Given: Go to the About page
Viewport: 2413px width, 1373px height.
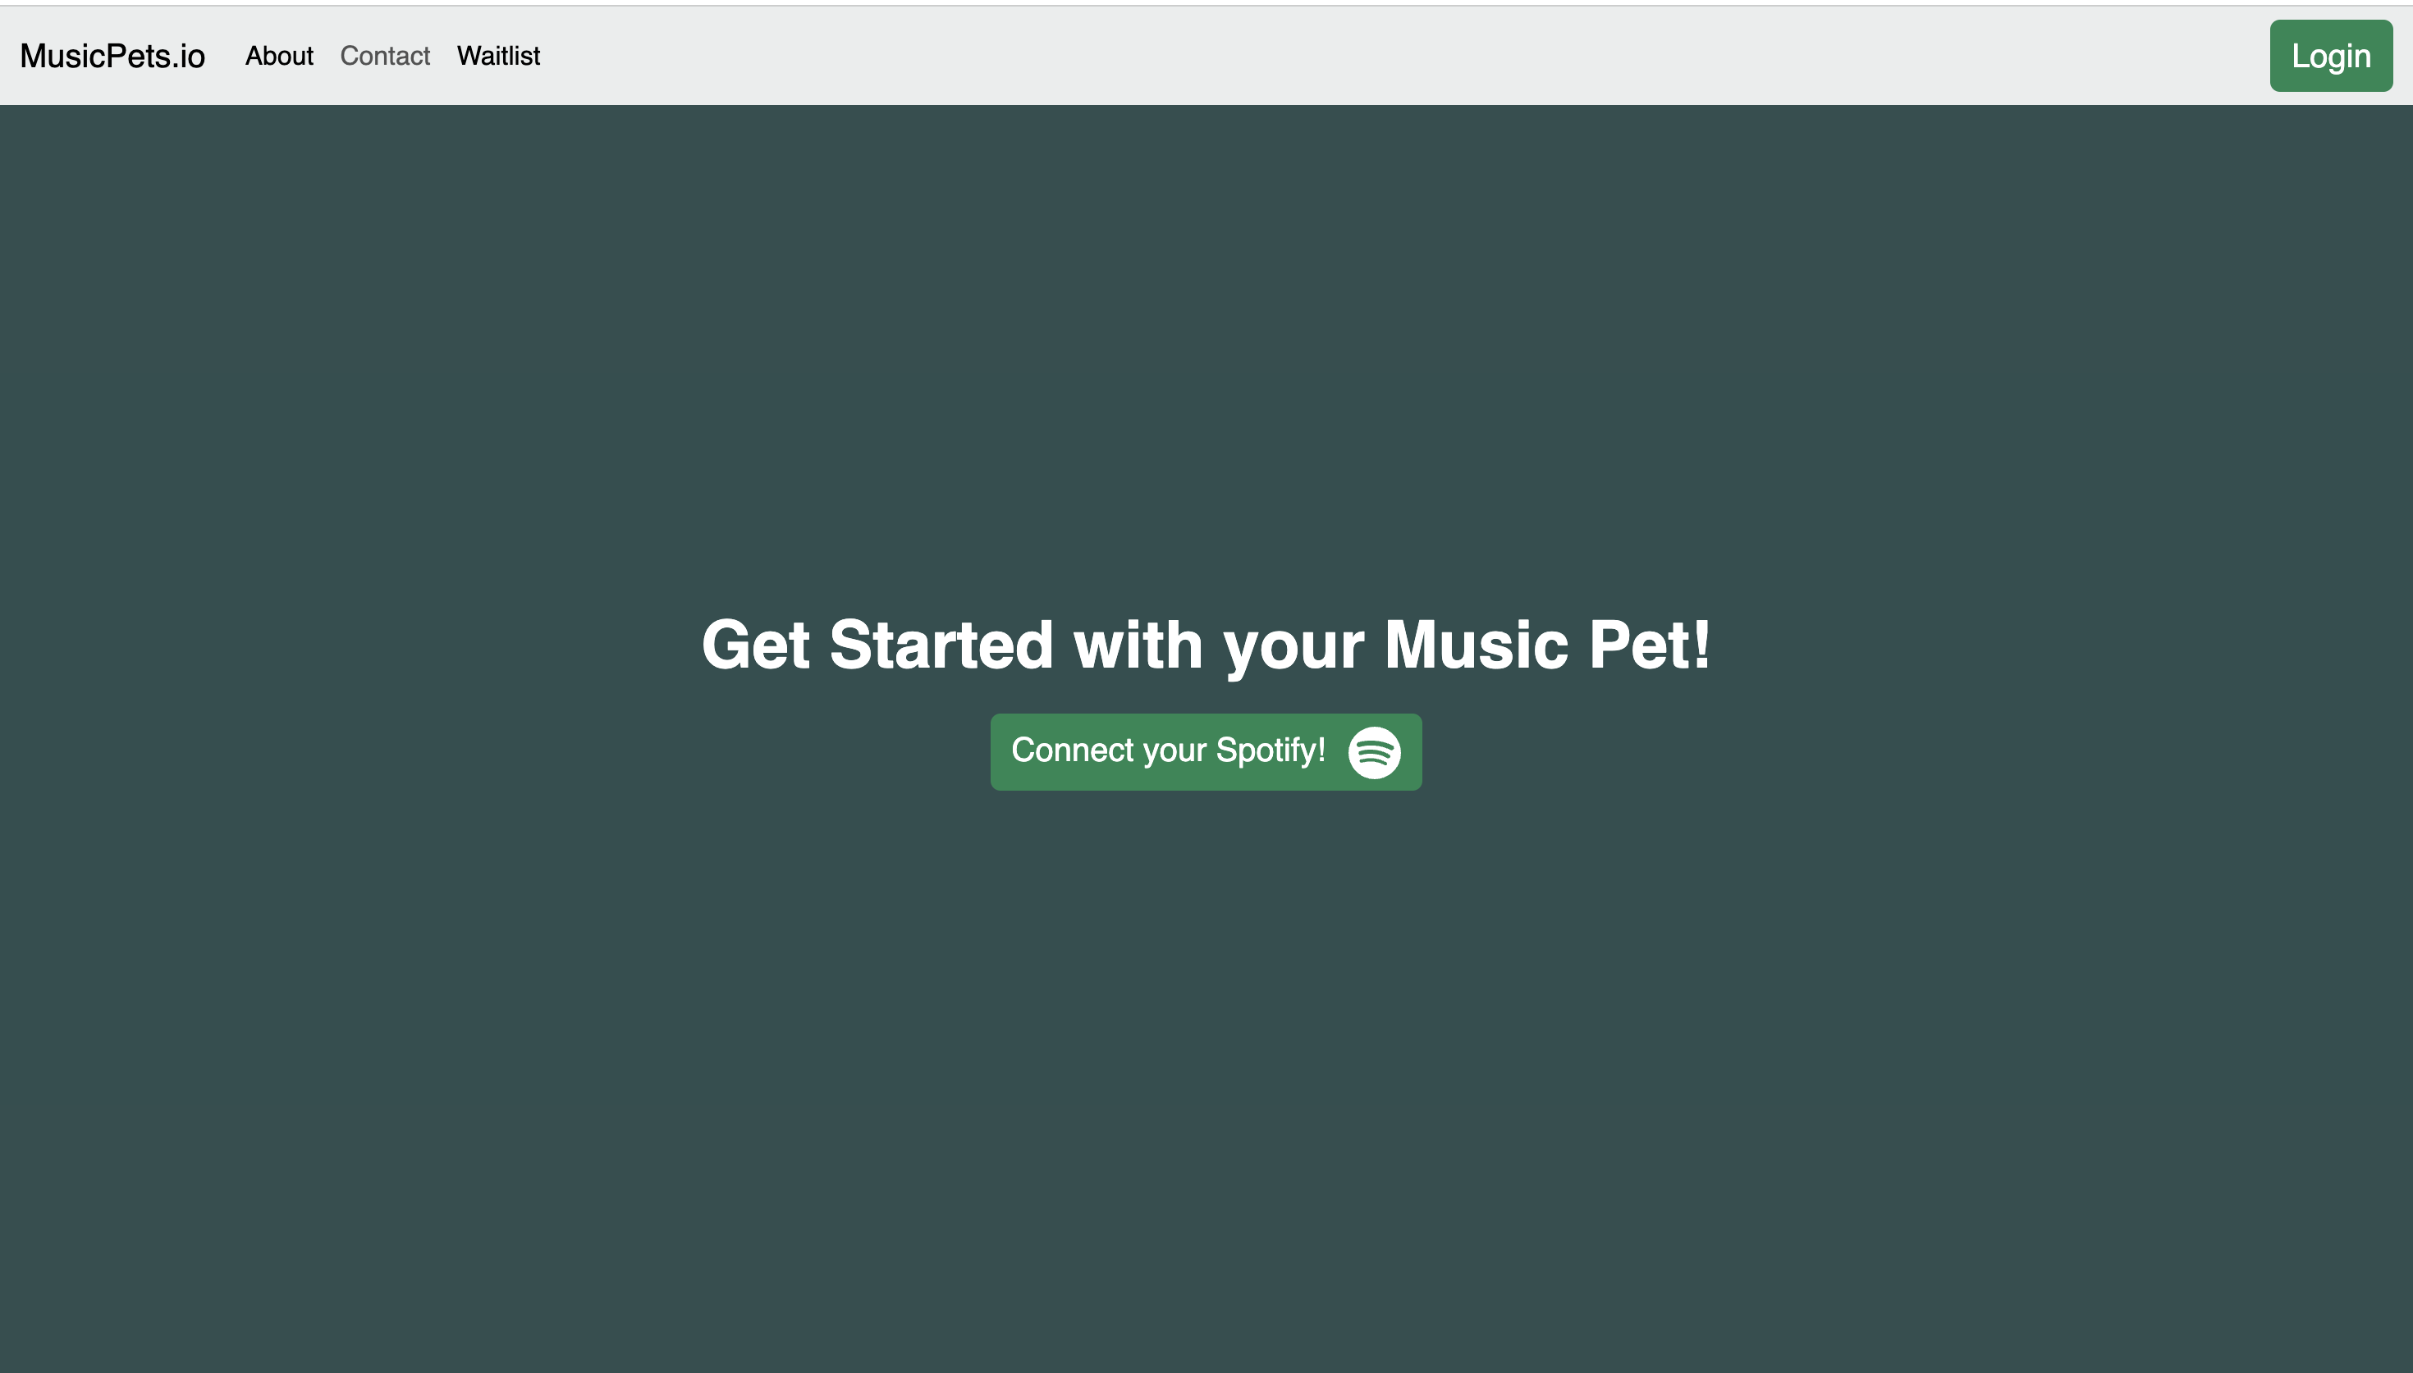Looking at the screenshot, I should [279, 56].
